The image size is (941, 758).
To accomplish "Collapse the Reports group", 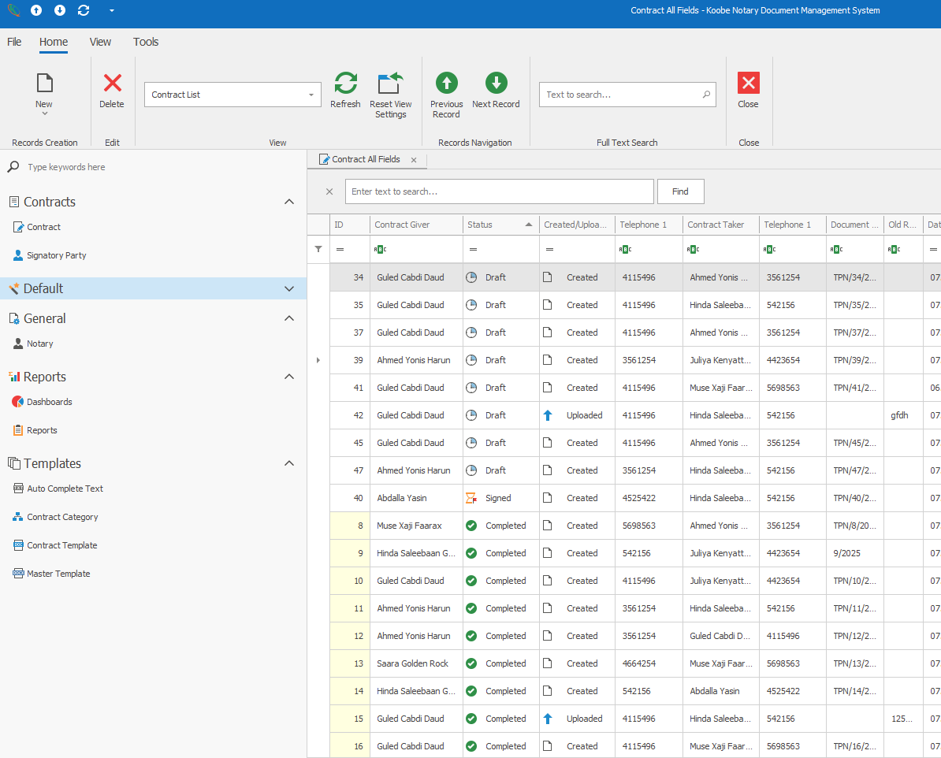I will pos(288,377).
